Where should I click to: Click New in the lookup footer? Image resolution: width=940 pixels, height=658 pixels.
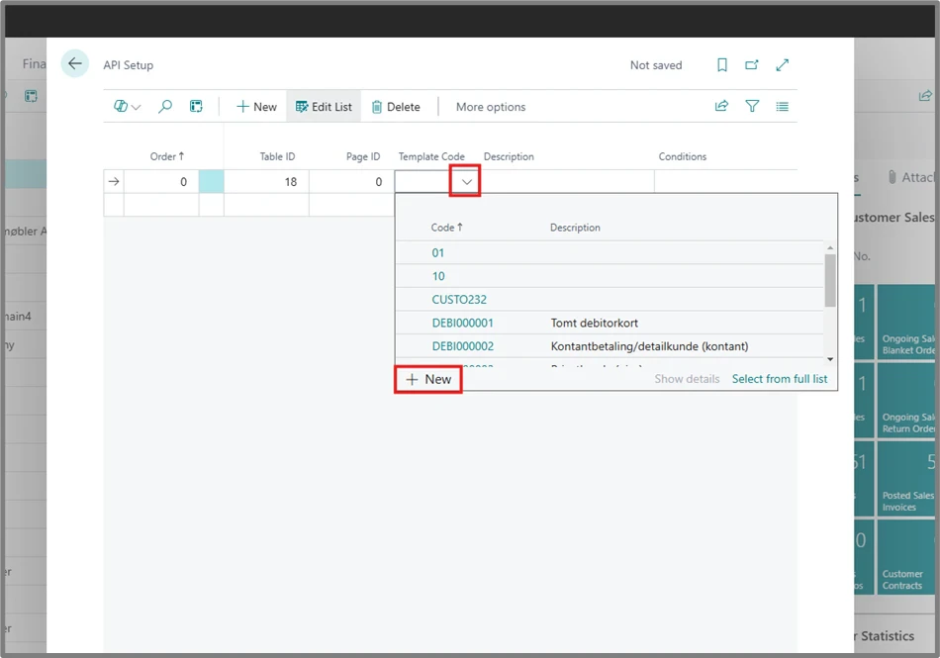428,379
